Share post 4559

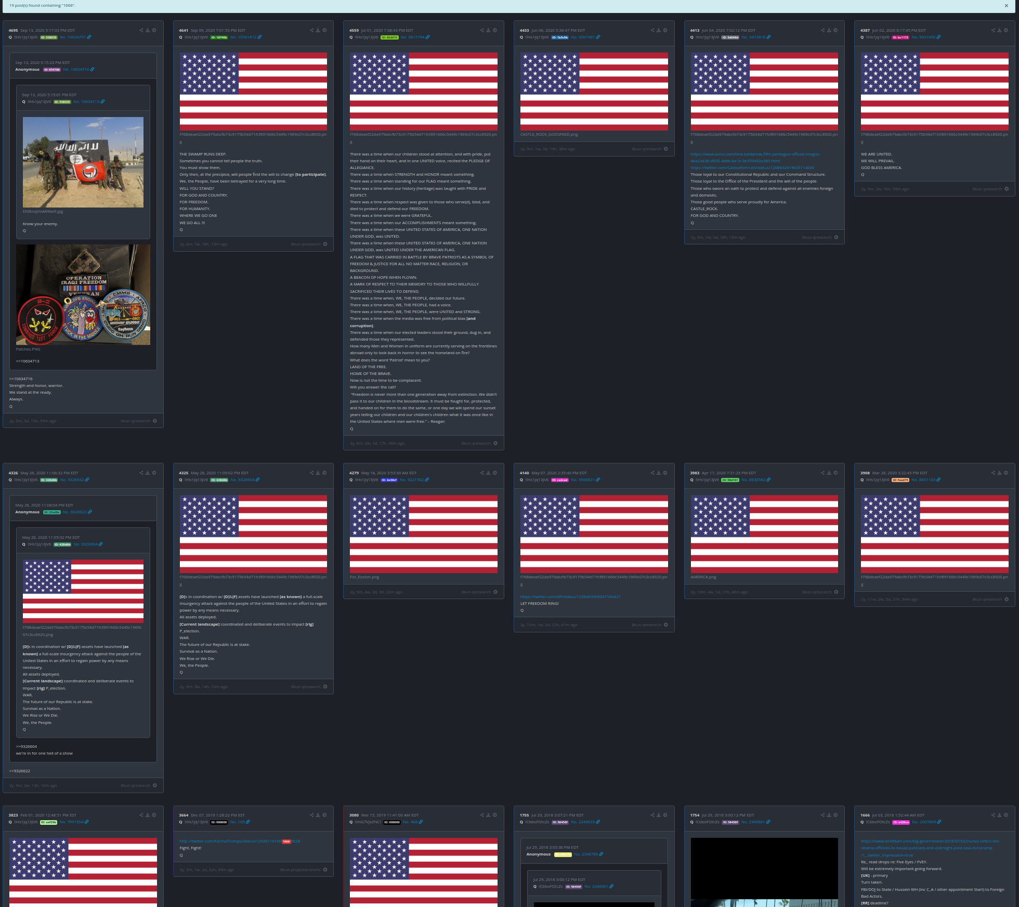482,30
